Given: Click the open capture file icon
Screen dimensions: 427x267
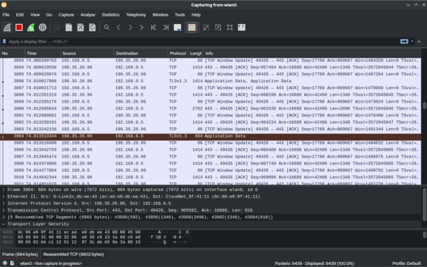Looking at the screenshot, I should [57, 27].
